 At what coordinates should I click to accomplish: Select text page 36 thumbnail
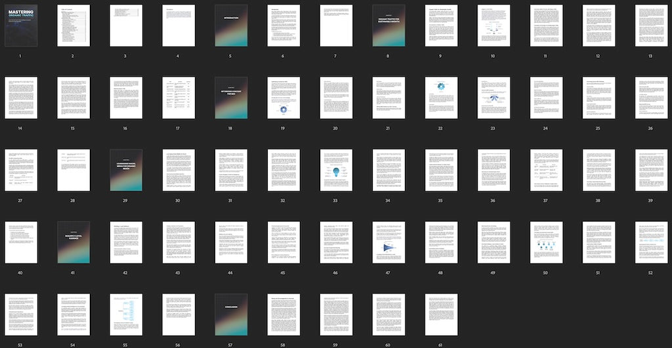pos(493,170)
